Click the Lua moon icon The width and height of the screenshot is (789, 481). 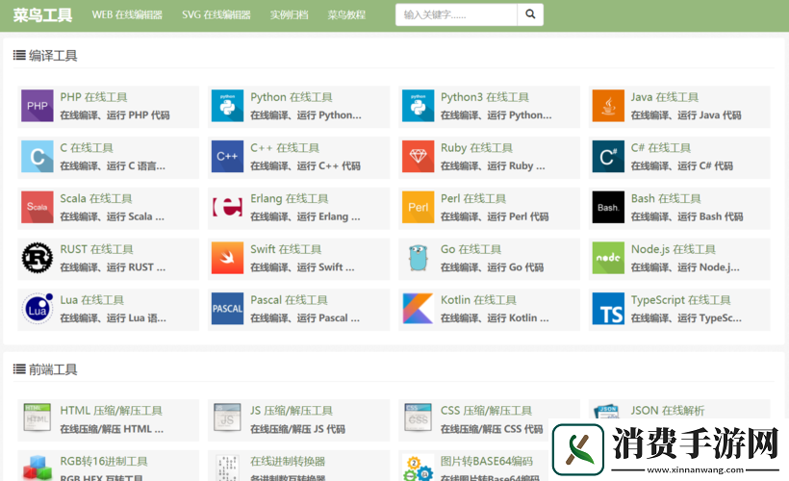pos(38,309)
